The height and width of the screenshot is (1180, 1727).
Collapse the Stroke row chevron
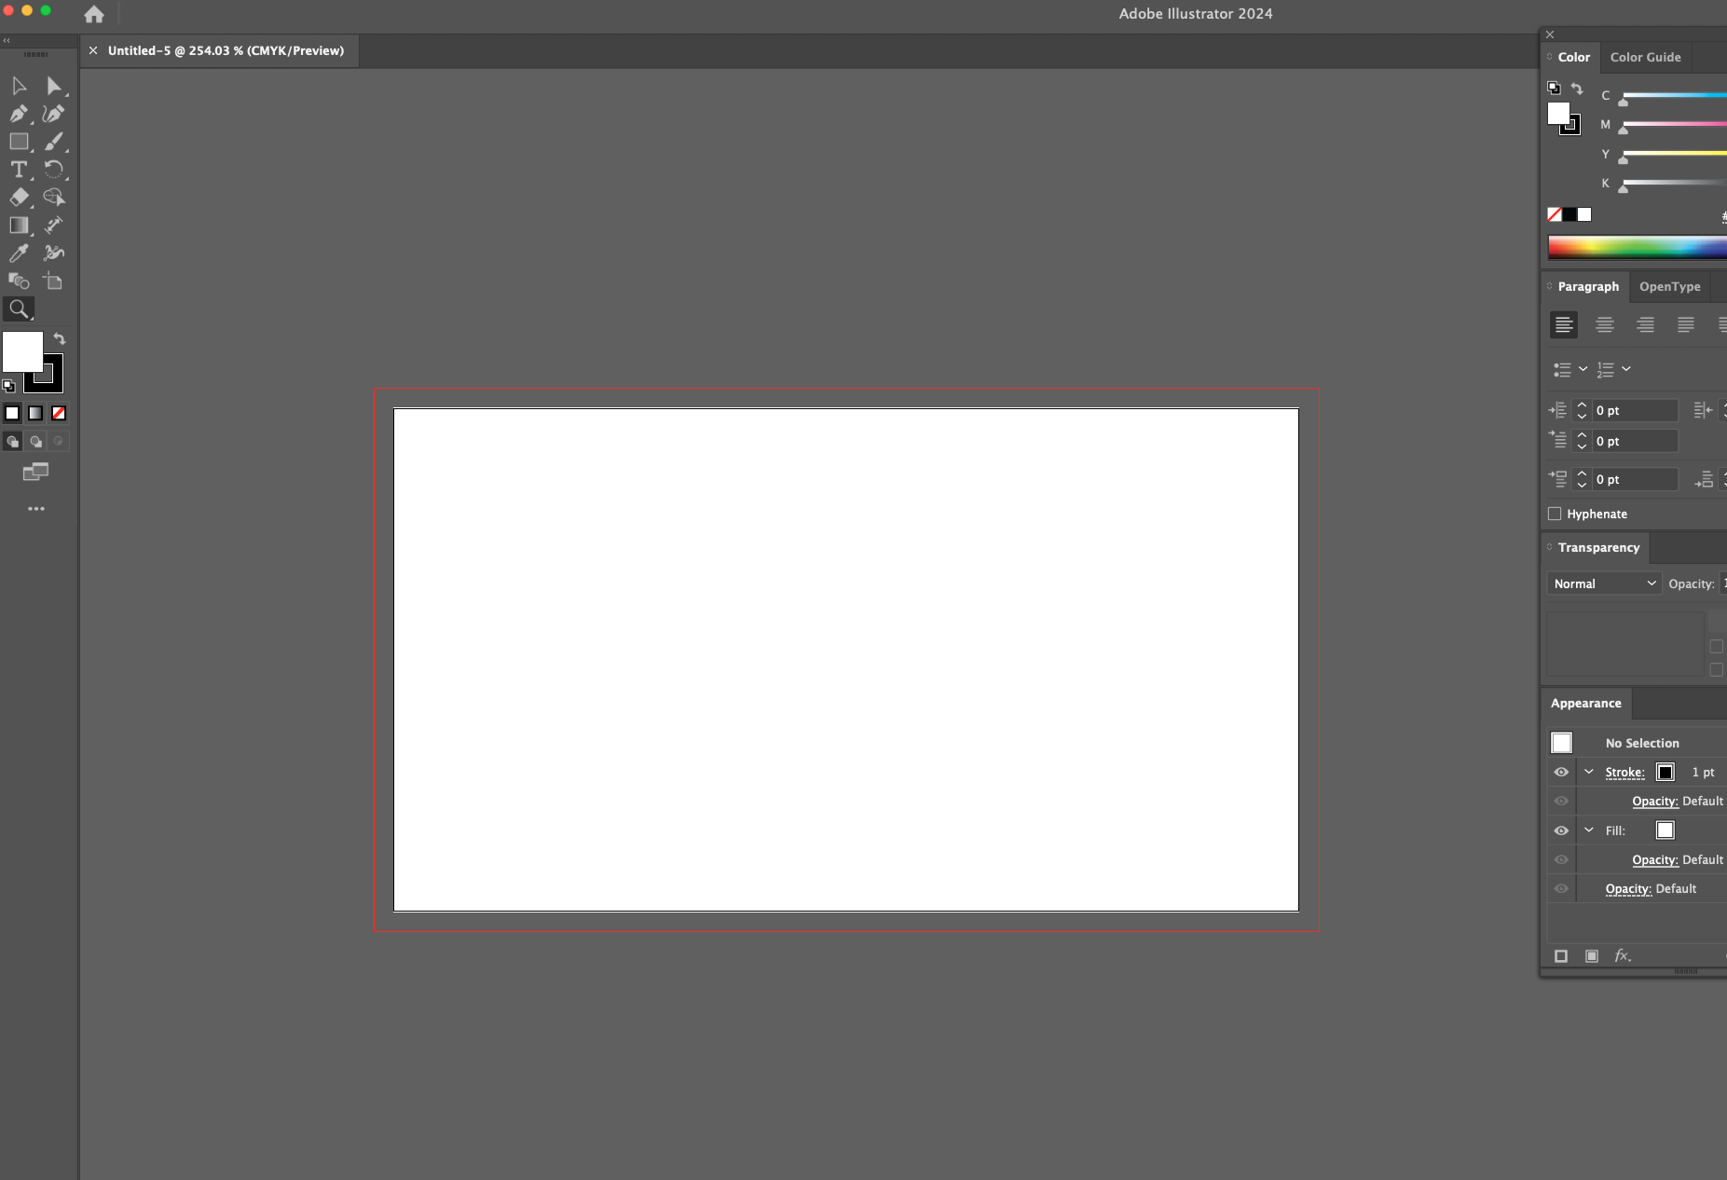(1589, 772)
